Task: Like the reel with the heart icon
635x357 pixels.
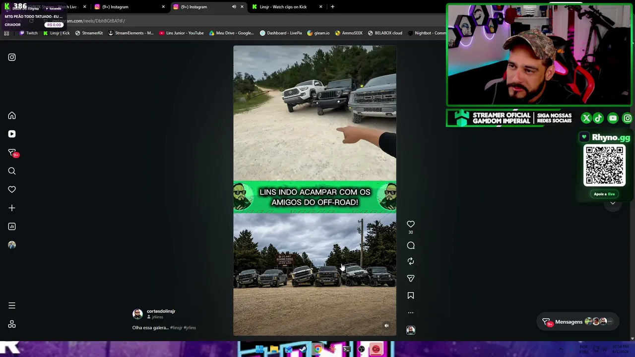Action: [x=411, y=225]
